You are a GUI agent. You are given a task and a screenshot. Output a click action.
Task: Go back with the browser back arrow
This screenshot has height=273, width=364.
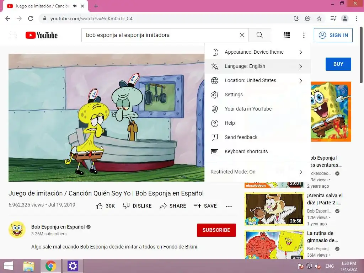click(8, 18)
